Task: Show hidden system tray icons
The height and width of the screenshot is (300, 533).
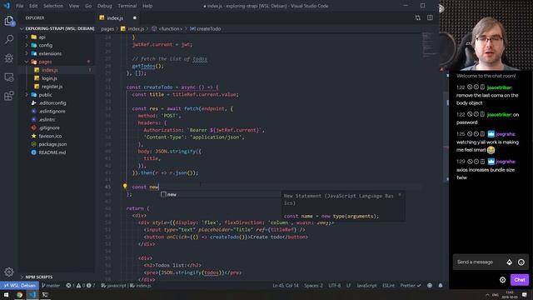Action: pyautogui.click(x=487, y=294)
